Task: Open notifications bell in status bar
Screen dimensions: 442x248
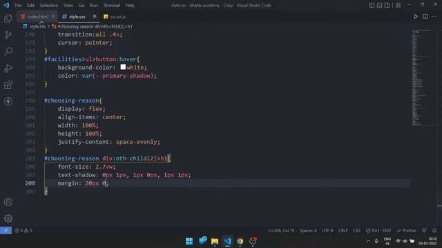Action: [434, 230]
